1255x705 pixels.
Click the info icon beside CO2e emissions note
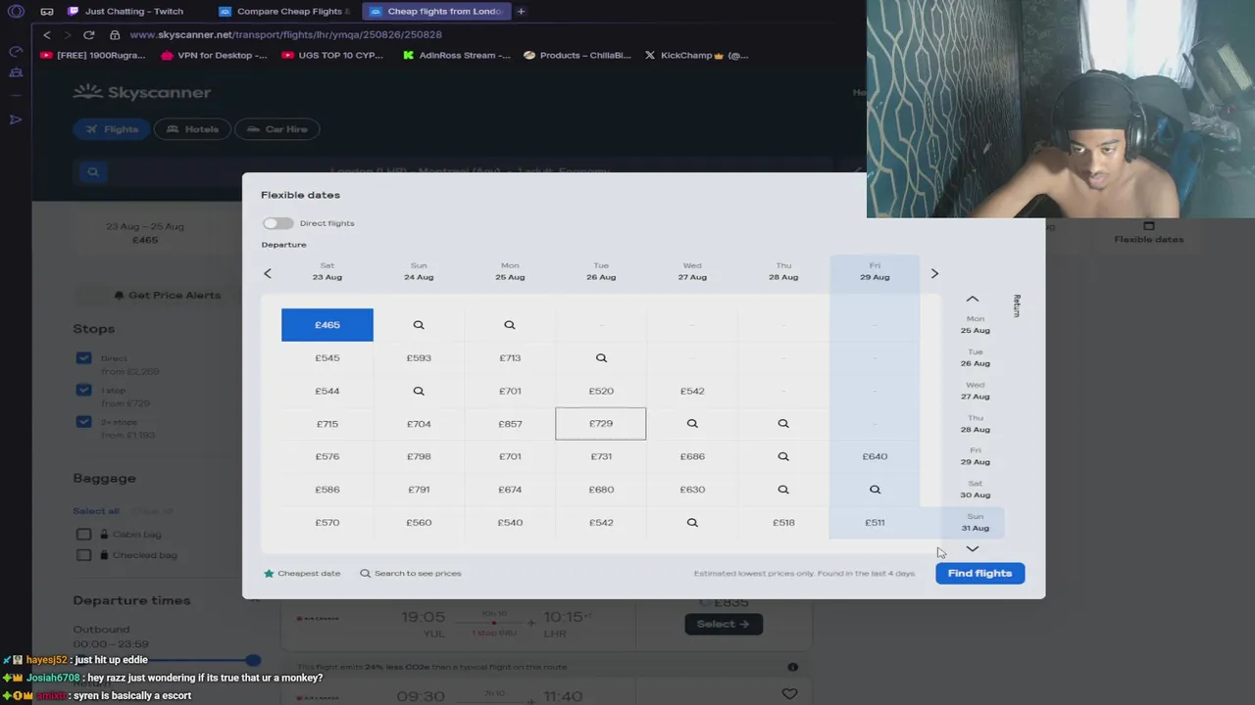[x=792, y=667]
